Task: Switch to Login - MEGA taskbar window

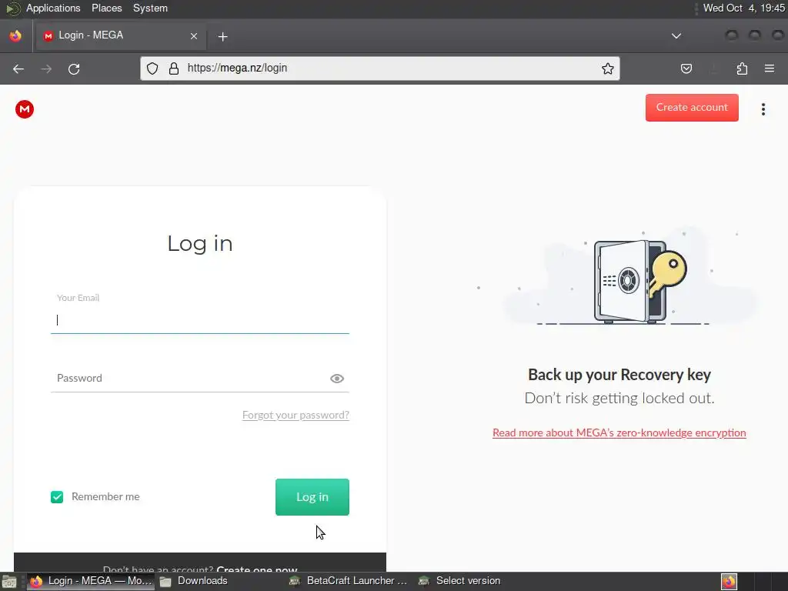Action: pos(91,582)
